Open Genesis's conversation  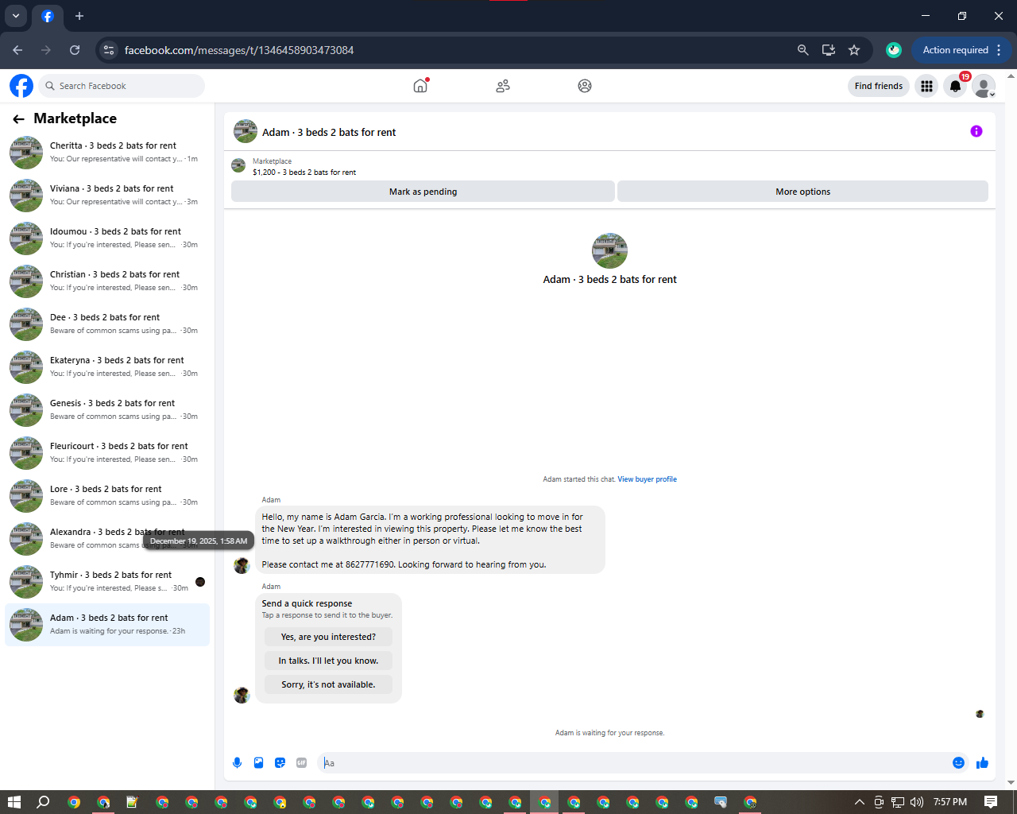tap(107, 410)
